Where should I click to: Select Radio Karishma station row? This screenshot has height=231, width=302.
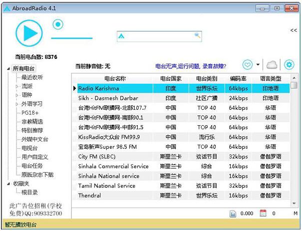[x=183, y=88]
